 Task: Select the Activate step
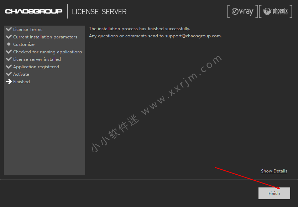[21, 74]
